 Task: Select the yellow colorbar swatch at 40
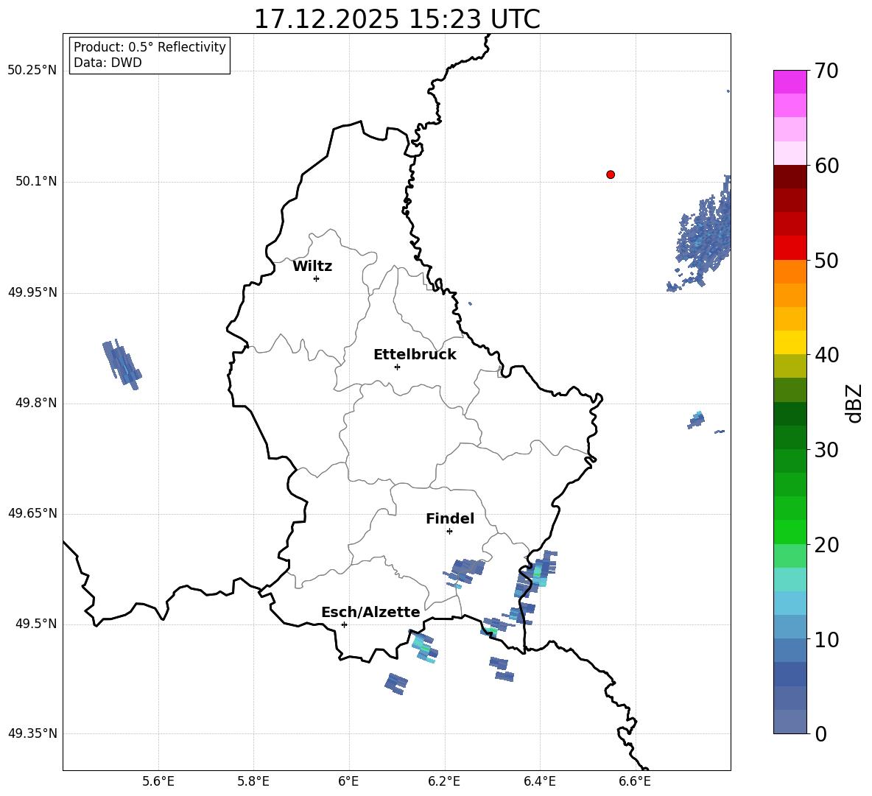tap(790, 342)
